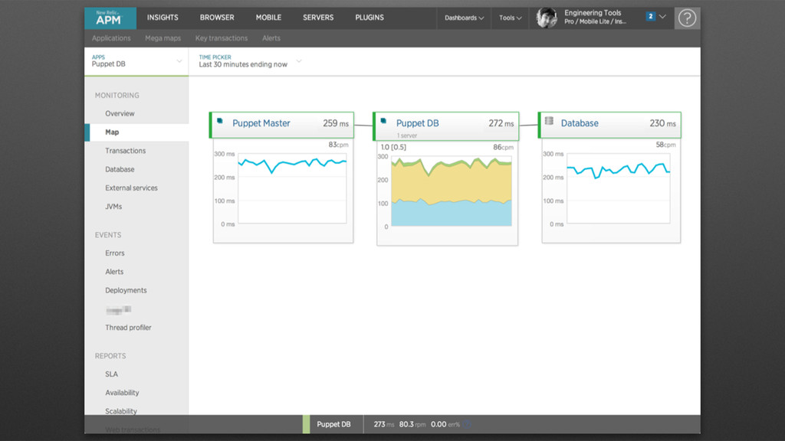785x441 pixels.
Task: Click the '86cpm' throughput label
Action: (503, 147)
